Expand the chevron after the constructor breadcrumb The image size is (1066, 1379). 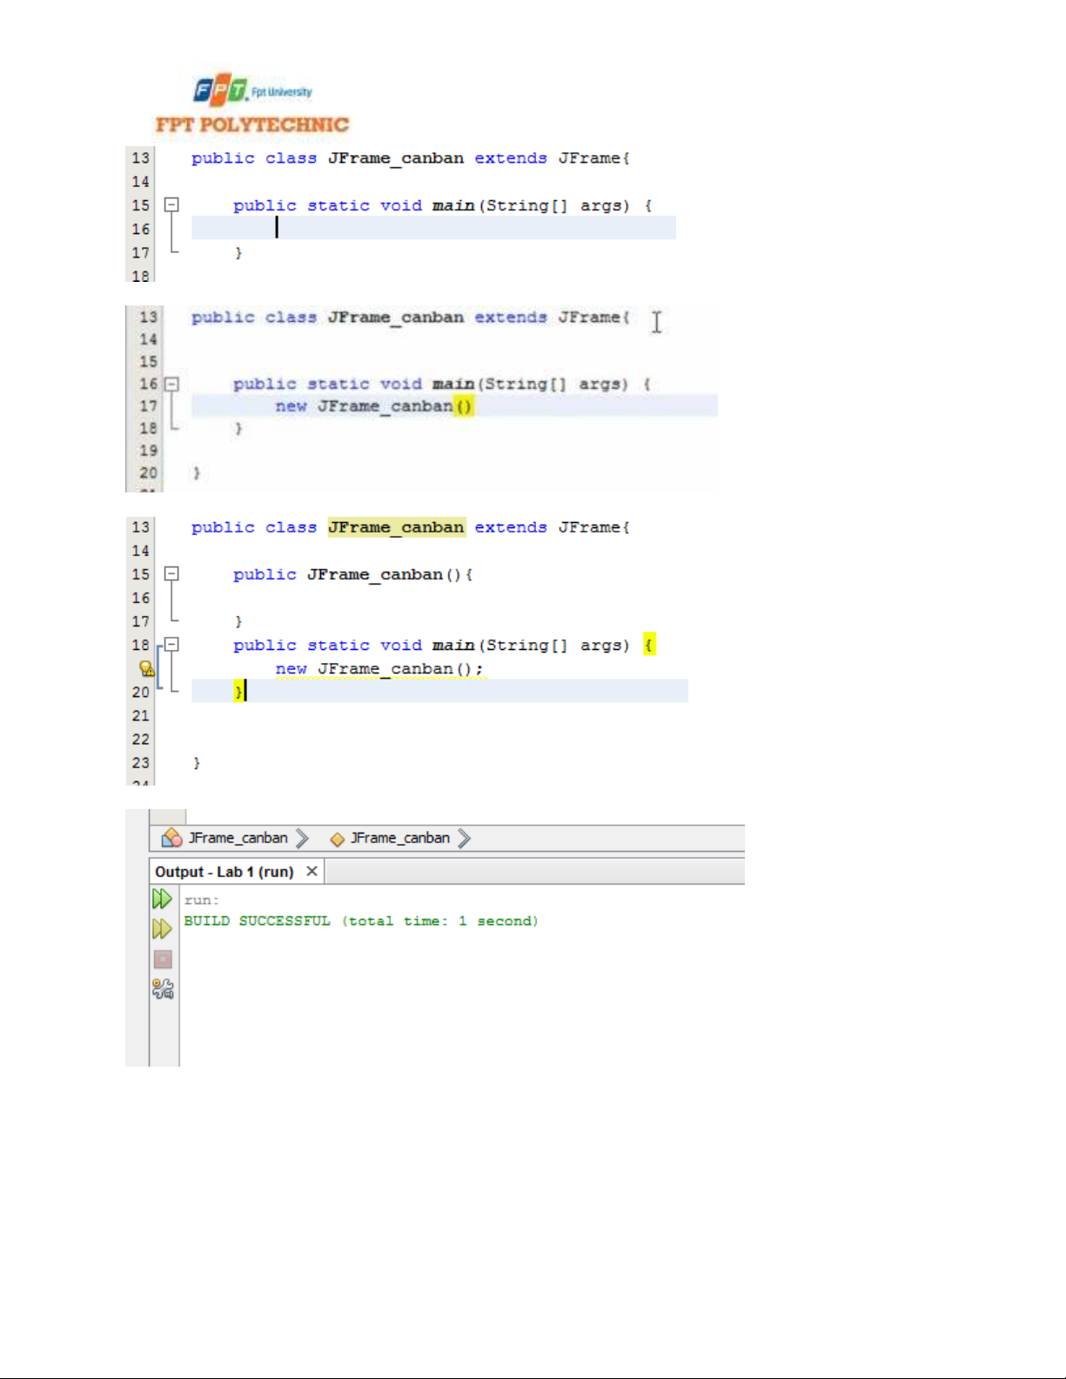[464, 838]
